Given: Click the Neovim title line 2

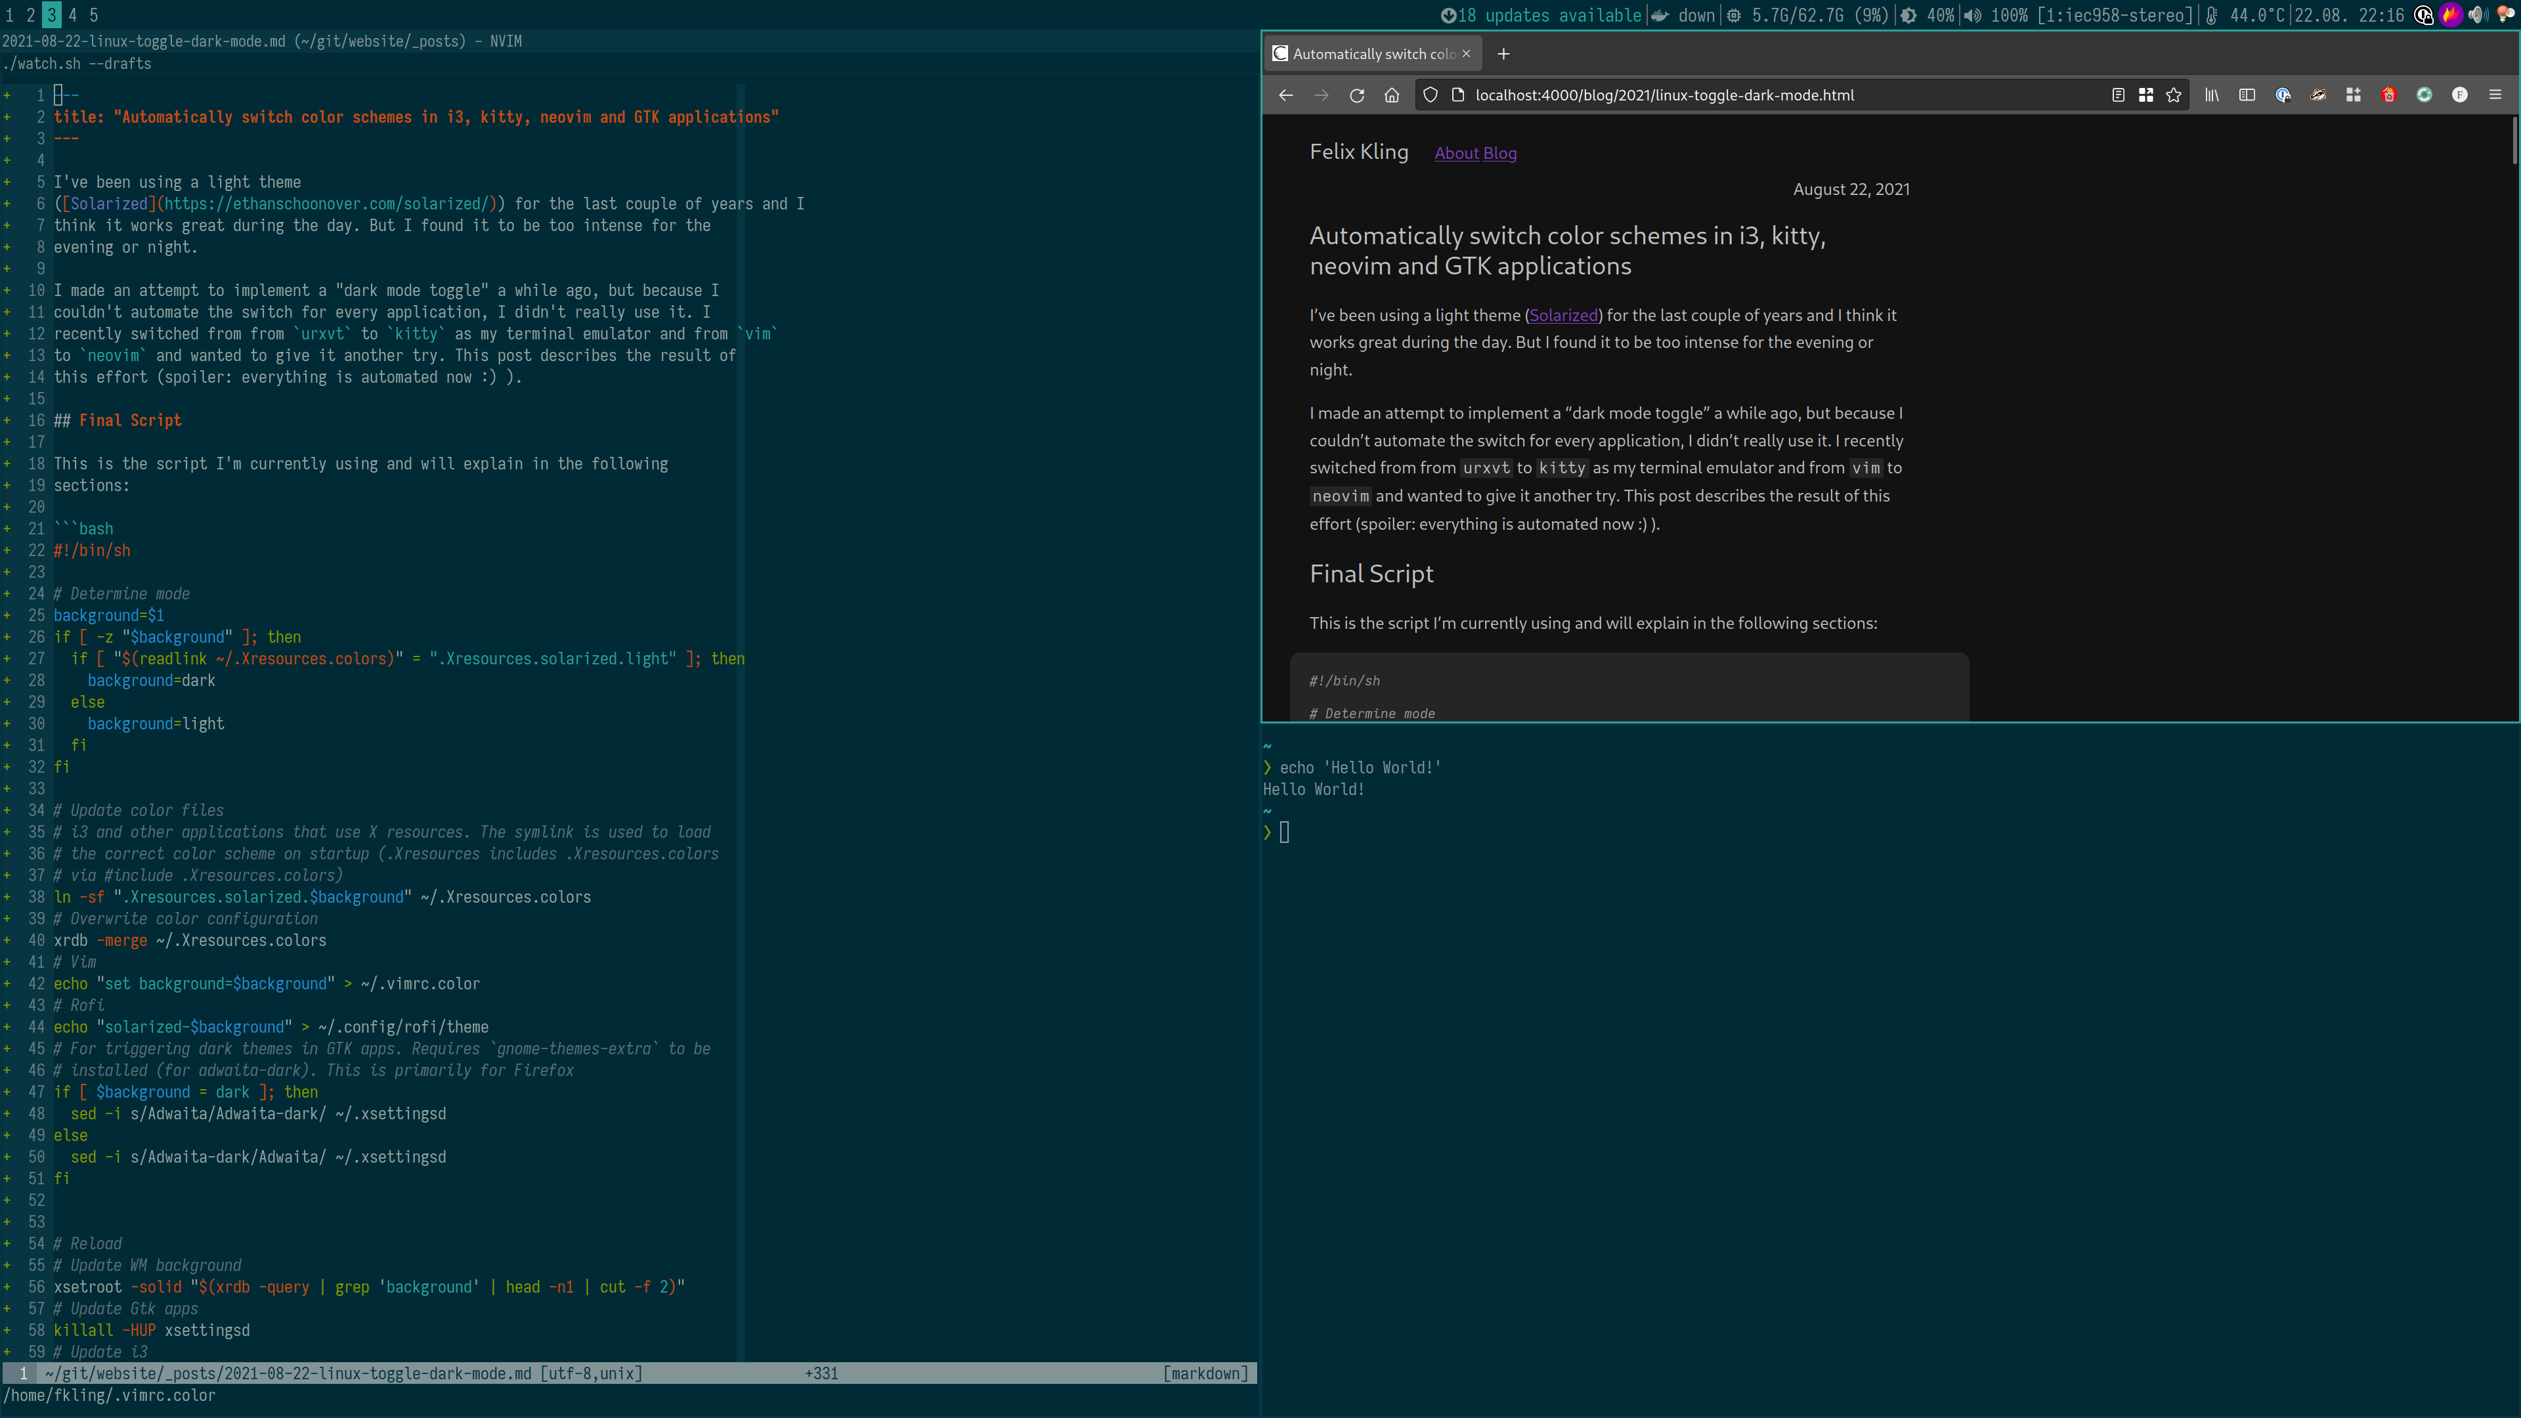Looking at the screenshot, I should pyautogui.click(x=416, y=118).
